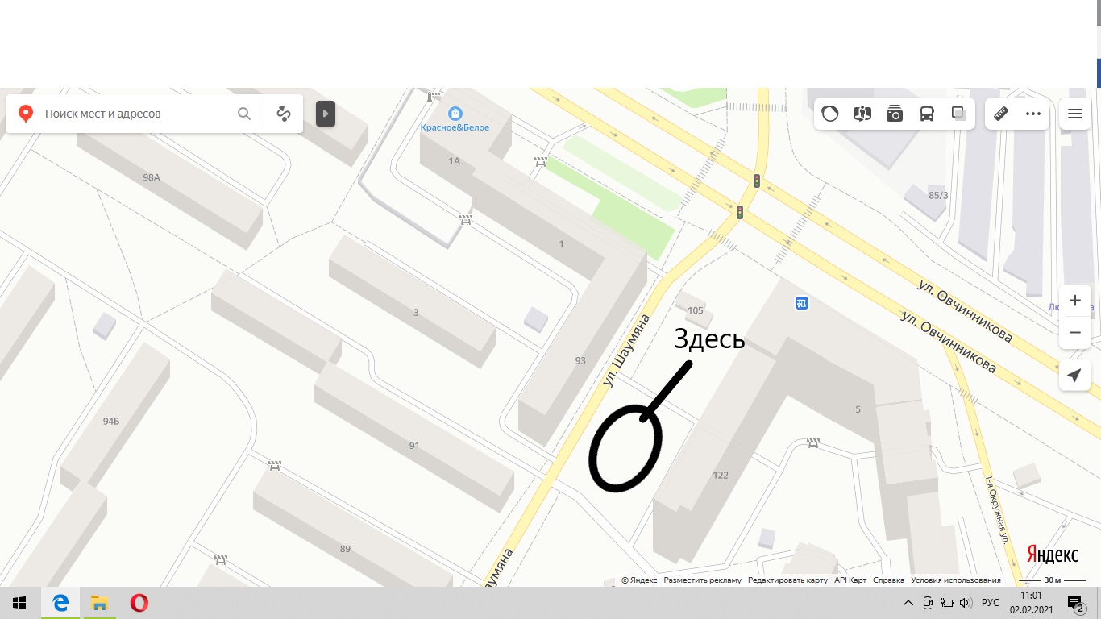Open the traffic layer icon
Viewport: 1101px width, 619px height.
[830, 114]
